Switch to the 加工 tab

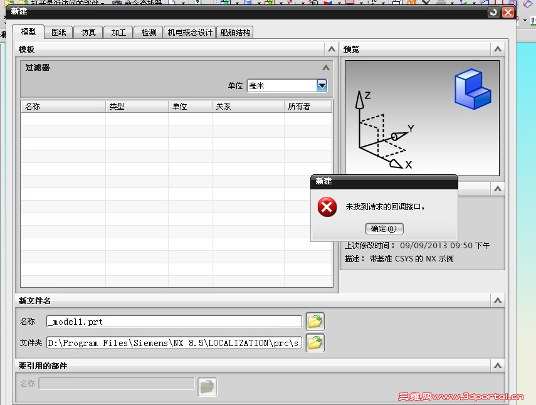point(118,31)
